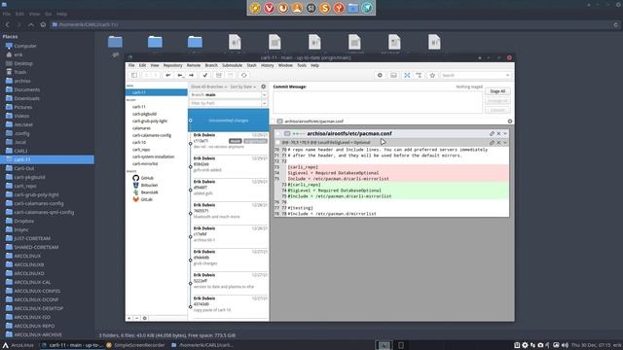Select the Uncommitted changes entry
This screenshot has height=350, width=623.
[x=229, y=121]
